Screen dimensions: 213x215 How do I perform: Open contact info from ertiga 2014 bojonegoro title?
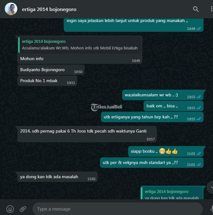pyautogui.click(x=49, y=9)
